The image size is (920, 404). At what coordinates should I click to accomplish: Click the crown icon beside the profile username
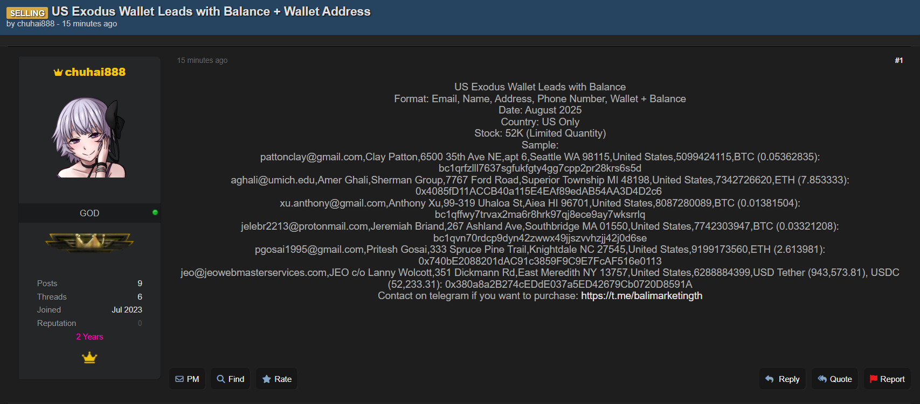pos(58,73)
